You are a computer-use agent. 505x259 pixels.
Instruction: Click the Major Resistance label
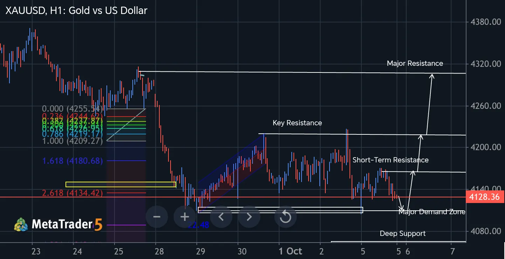click(415, 63)
